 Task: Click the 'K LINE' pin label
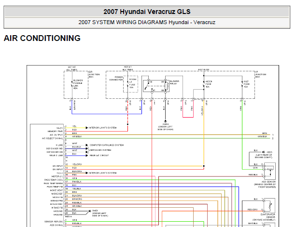pos(59,145)
